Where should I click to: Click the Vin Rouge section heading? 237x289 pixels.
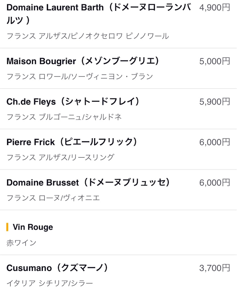pyautogui.click(x=33, y=227)
